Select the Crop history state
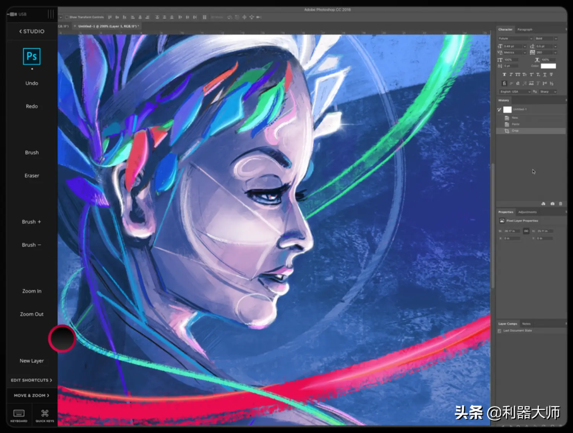This screenshot has height=433, width=573. point(531,131)
